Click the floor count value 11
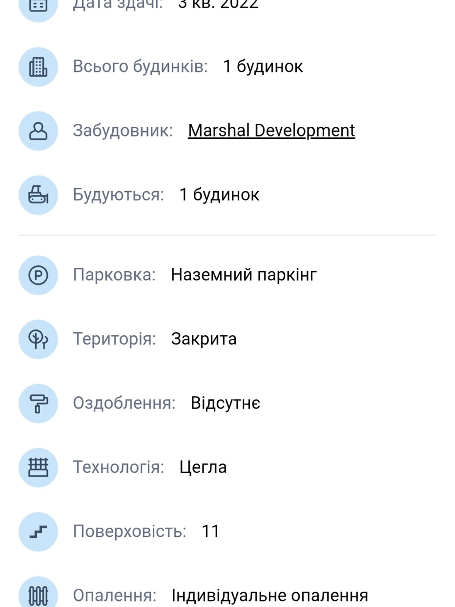 point(212,531)
